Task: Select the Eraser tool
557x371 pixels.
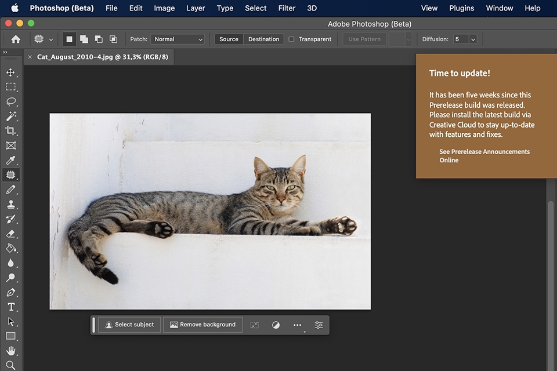Action: point(10,234)
